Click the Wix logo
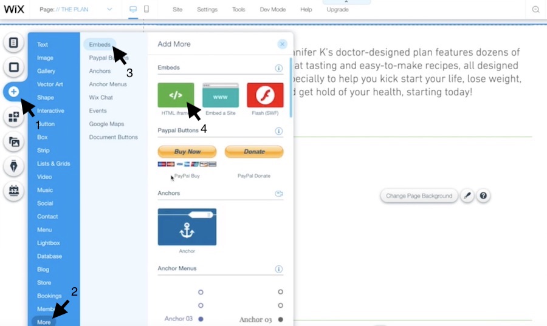 tap(14, 9)
